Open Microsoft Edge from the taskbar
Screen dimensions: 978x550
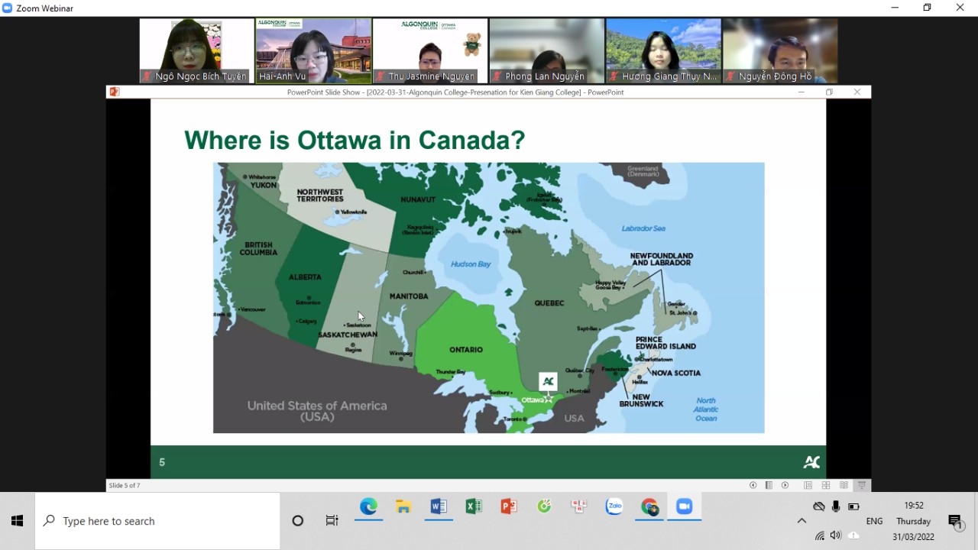pyautogui.click(x=368, y=506)
